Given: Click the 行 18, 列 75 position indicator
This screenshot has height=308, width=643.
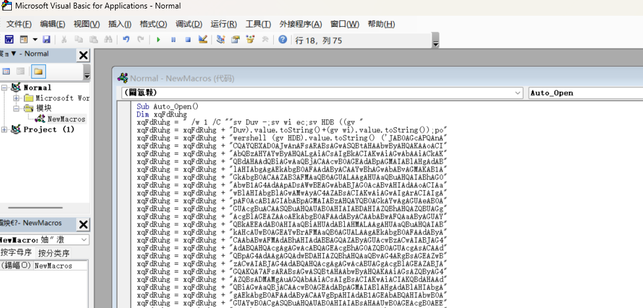Looking at the screenshot, I should (x=319, y=41).
